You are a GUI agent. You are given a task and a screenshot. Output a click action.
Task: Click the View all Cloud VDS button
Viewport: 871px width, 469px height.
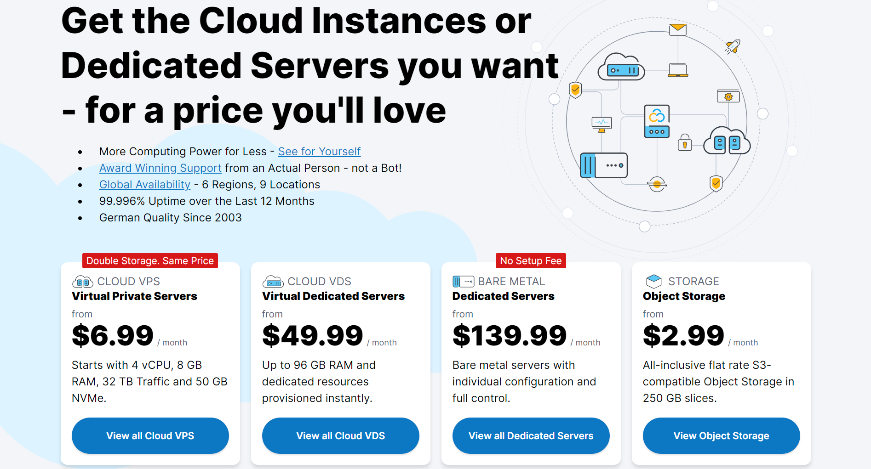coord(340,435)
